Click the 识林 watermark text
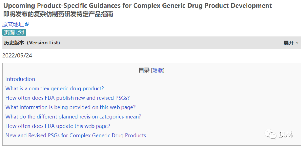Viewport: 303px width, 148px height. (286, 135)
